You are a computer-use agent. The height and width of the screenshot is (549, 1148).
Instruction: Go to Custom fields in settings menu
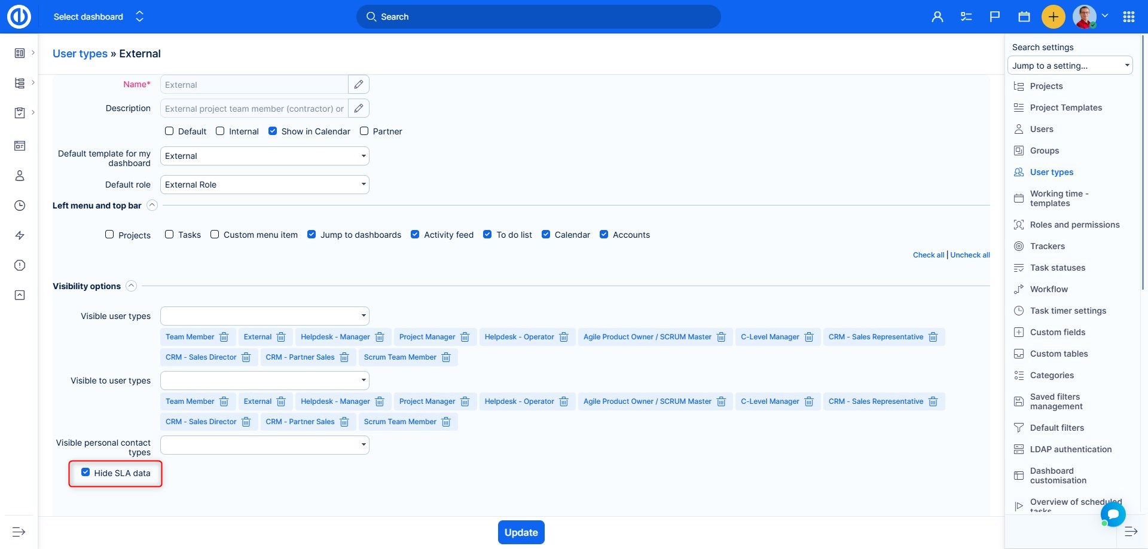(1057, 332)
